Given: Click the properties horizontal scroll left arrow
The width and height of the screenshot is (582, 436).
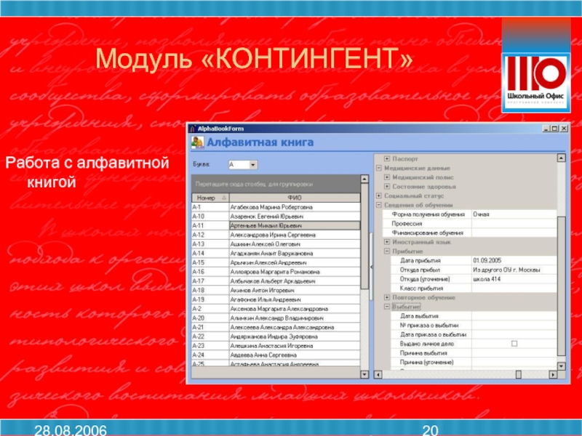Looking at the screenshot, I should point(378,374).
